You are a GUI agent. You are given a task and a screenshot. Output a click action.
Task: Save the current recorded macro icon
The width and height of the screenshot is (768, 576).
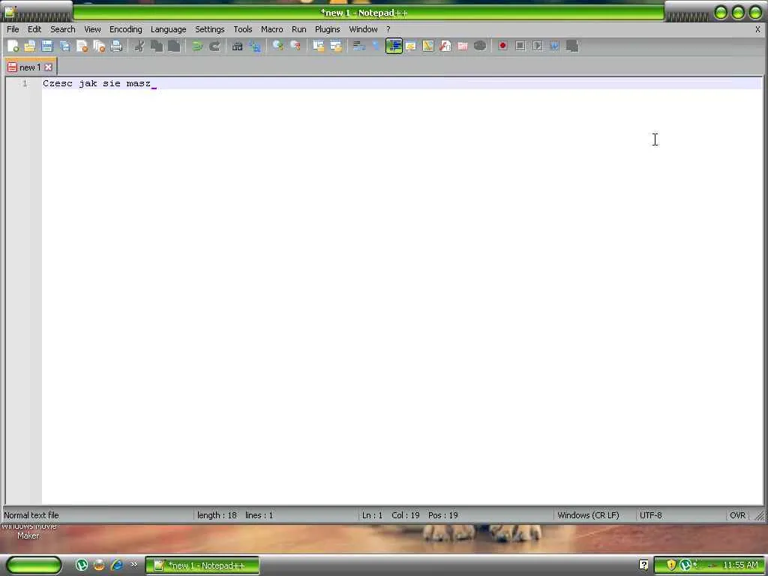[572, 46]
